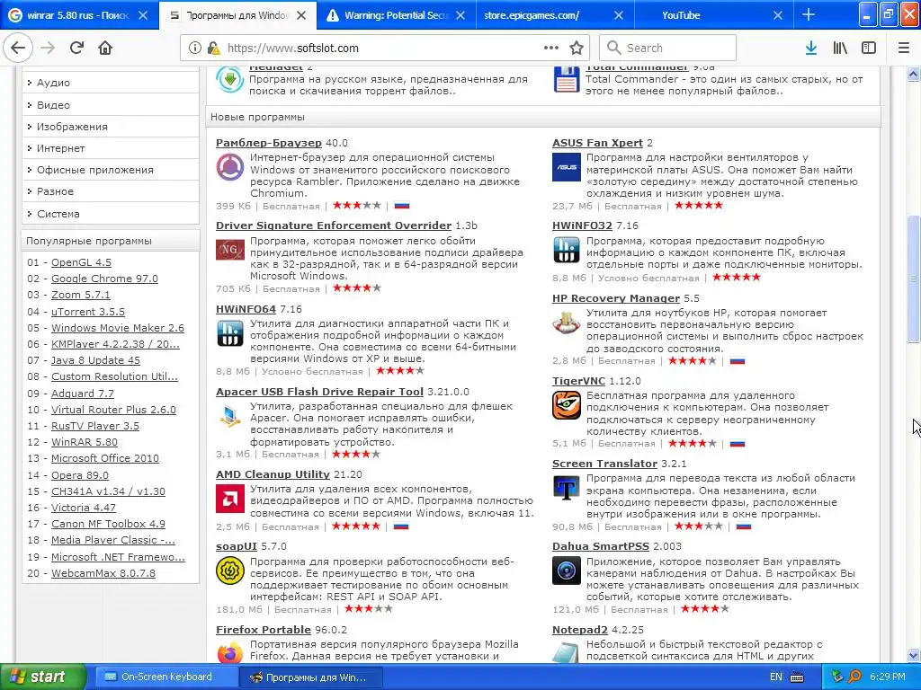Click the Apacer USB Flash Drive icon
The height and width of the screenshot is (690, 921).
(x=229, y=415)
